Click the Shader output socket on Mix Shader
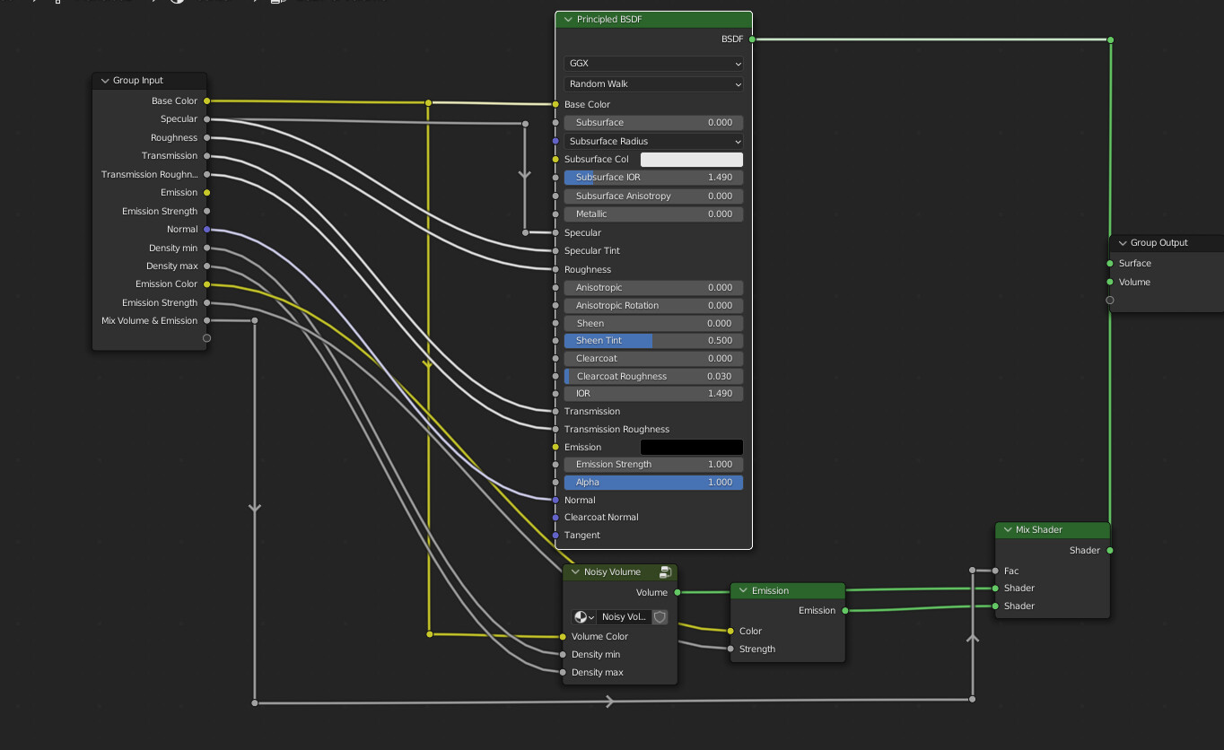 [1110, 551]
